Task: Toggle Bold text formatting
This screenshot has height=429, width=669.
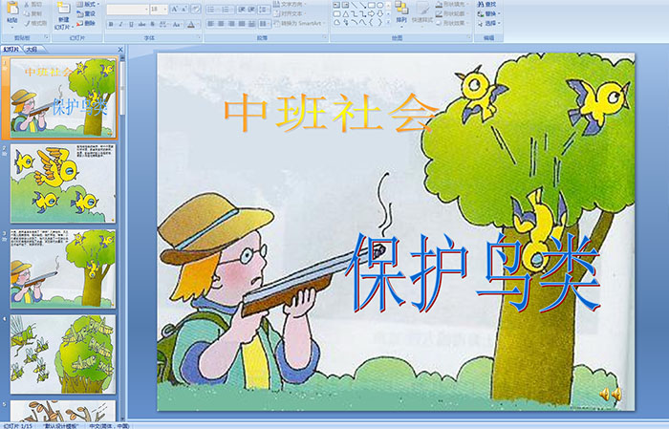Action: click(110, 24)
